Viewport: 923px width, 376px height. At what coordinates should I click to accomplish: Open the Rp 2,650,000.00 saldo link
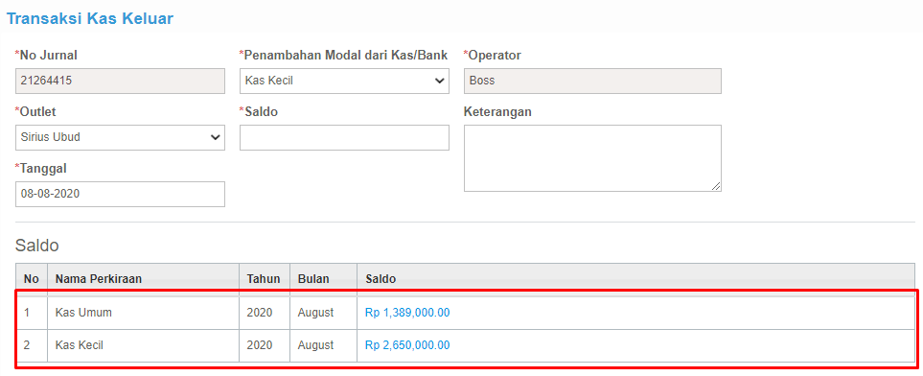pos(407,344)
